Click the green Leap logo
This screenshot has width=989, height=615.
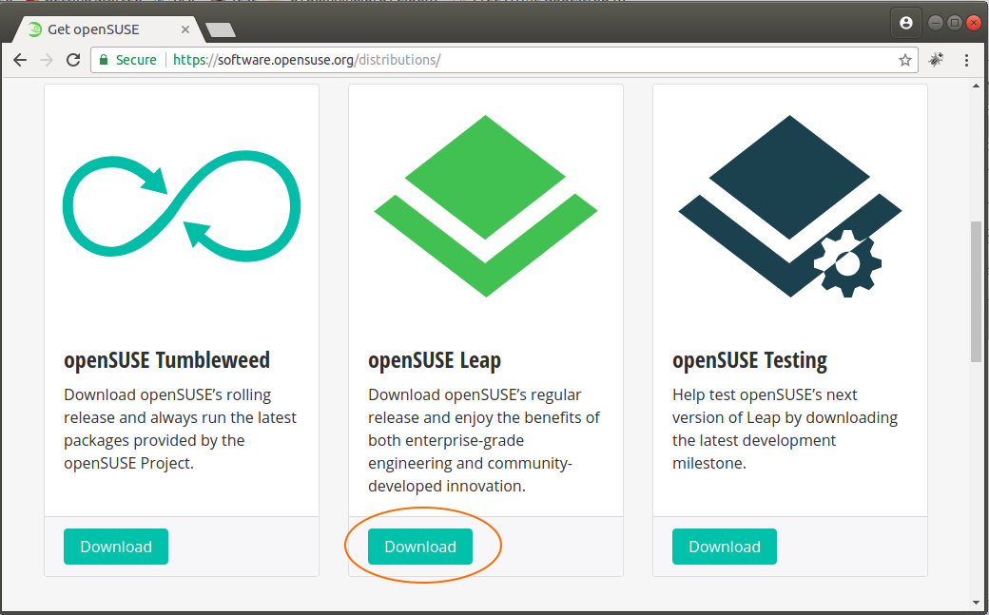click(x=486, y=205)
